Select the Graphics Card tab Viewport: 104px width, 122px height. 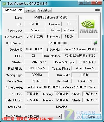(x=14, y=10)
